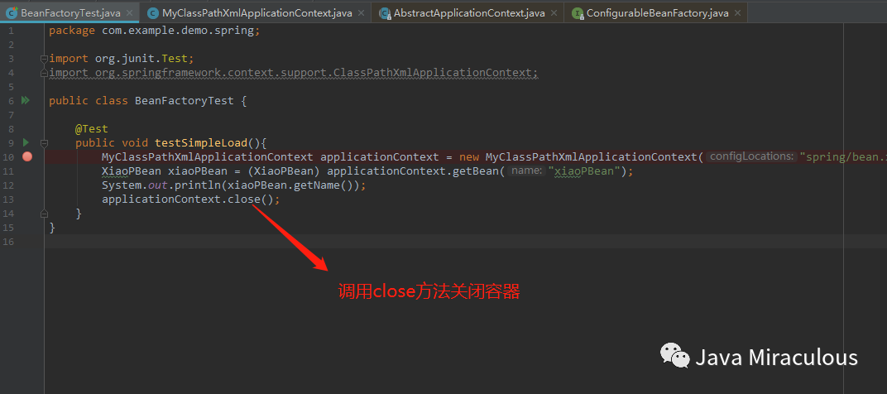The image size is (887, 394).
Task: Click the BeanFactoryTest.java tab class icon
Action: (11, 12)
